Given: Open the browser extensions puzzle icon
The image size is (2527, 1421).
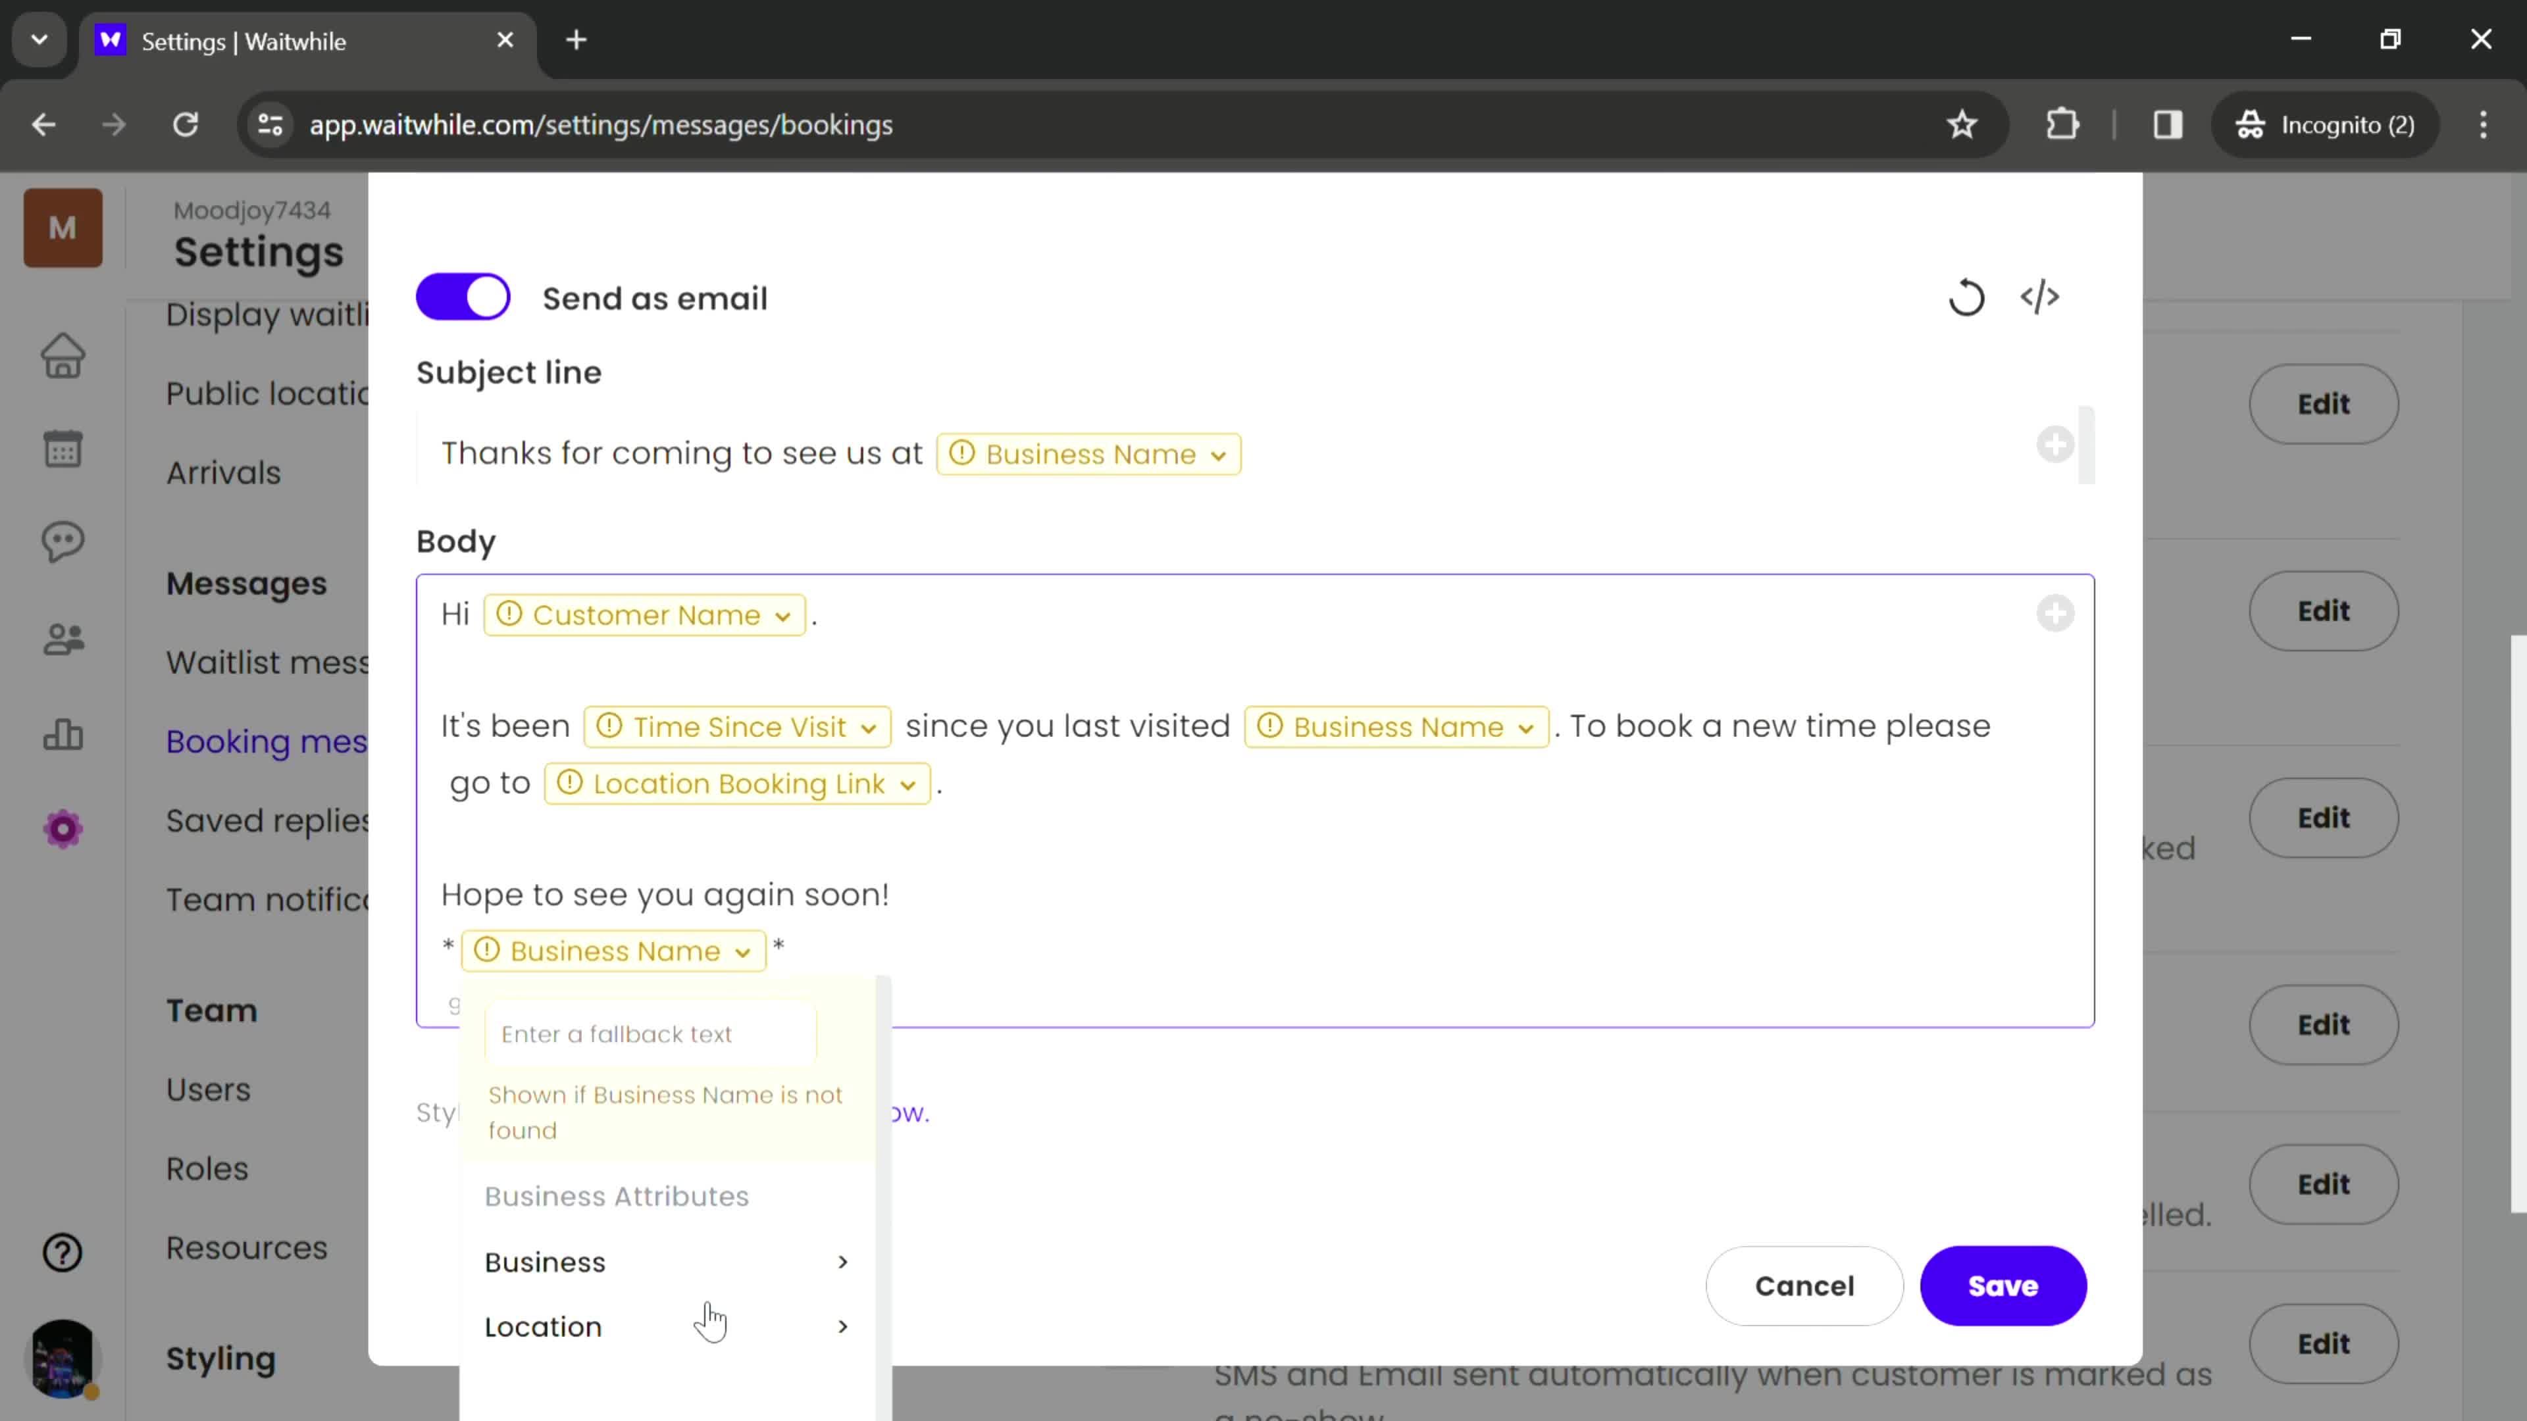Looking at the screenshot, I should click(x=2062, y=124).
